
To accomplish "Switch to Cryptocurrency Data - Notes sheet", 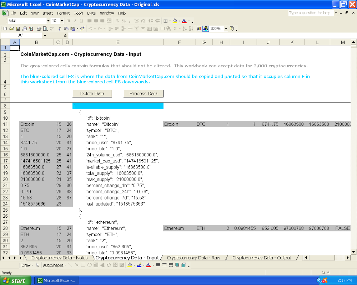I will click(x=59, y=258).
